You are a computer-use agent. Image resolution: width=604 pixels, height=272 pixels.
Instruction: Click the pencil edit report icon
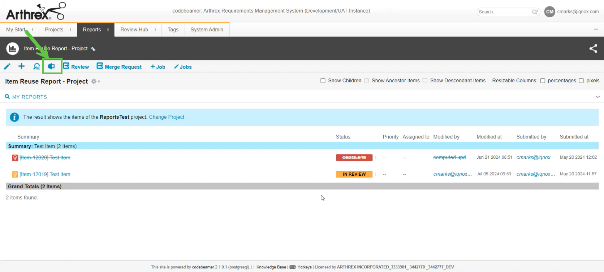(x=7, y=66)
